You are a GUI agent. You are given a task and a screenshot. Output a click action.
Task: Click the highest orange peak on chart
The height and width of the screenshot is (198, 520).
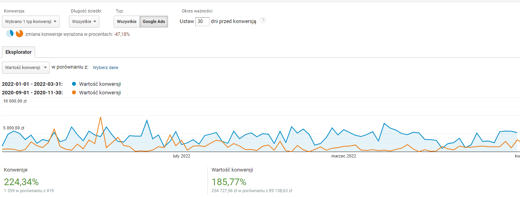100,117
